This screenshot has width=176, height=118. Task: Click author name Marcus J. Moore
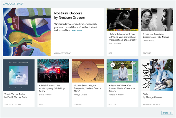[116, 95]
